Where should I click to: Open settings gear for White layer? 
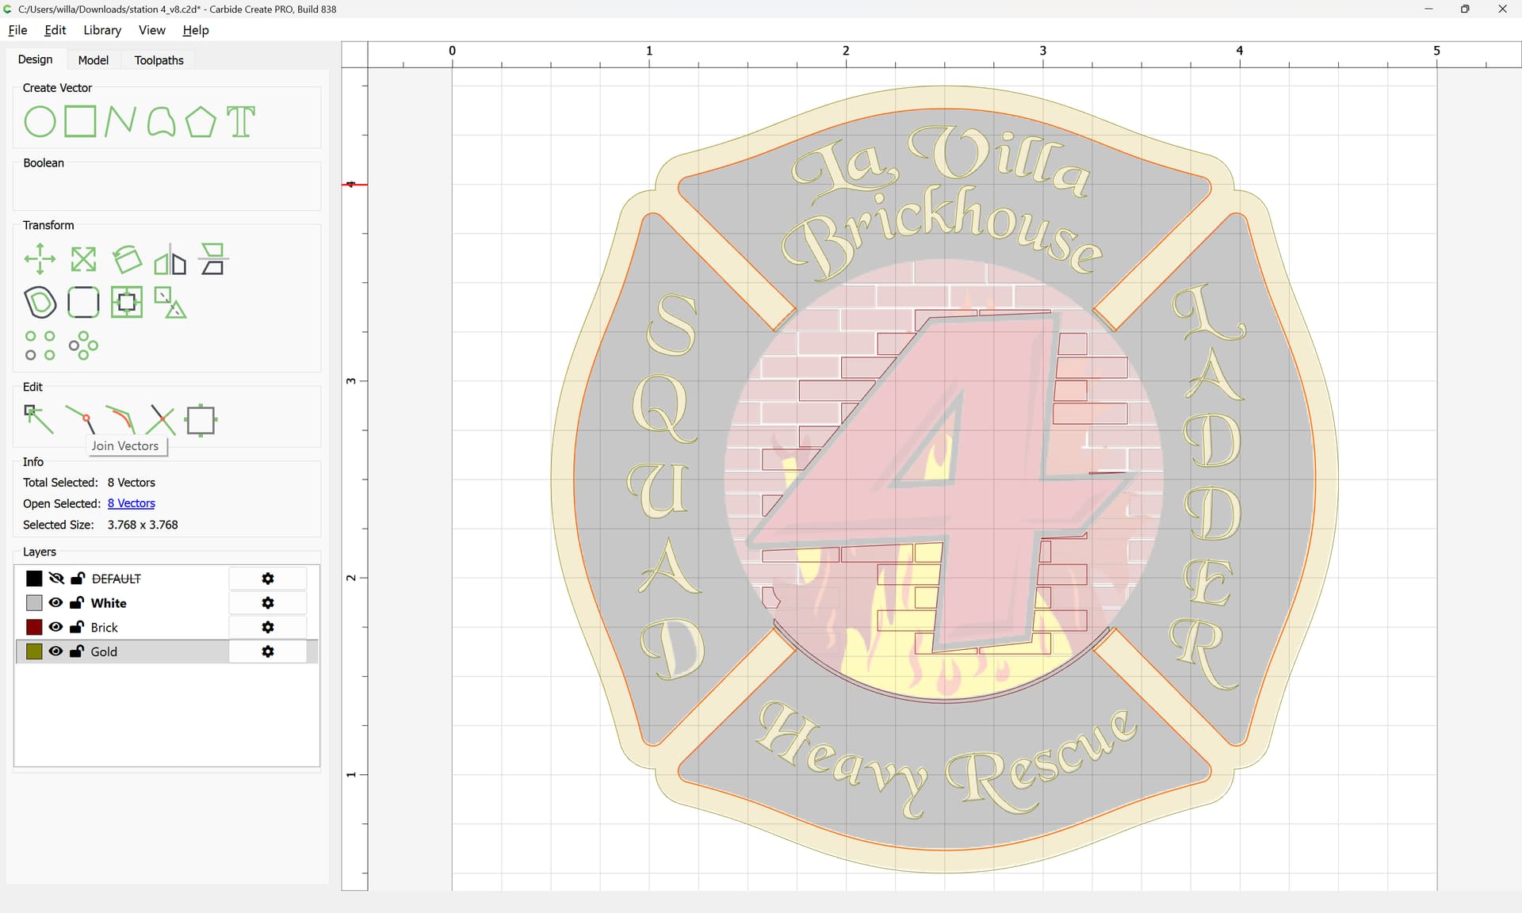[x=268, y=603]
